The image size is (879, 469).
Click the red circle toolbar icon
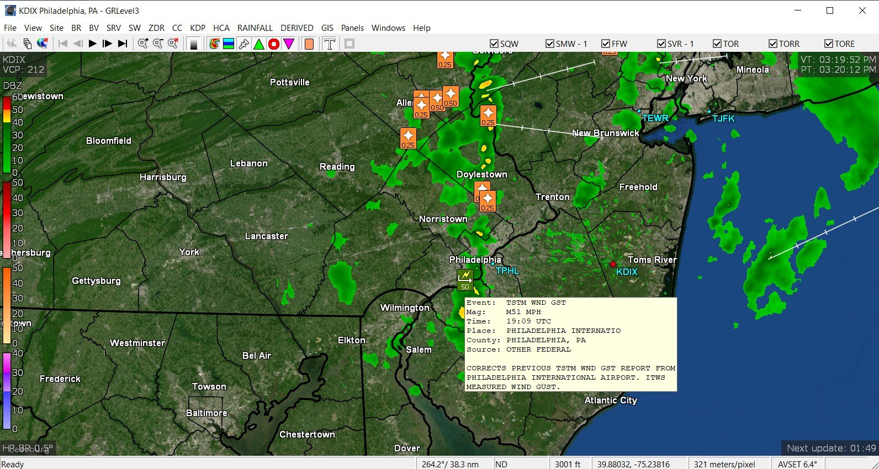tap(274, 44)
